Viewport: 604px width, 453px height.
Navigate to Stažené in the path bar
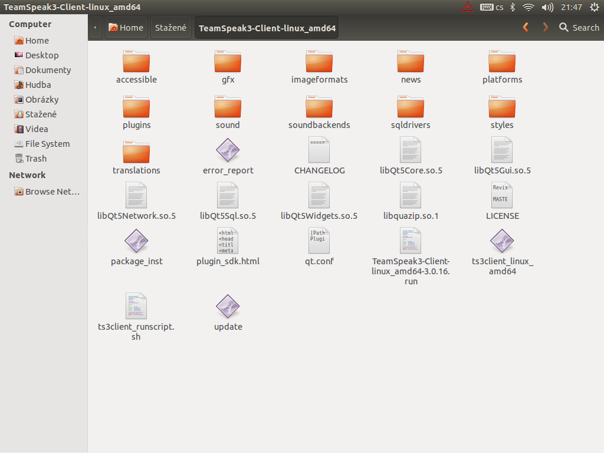(170, 28)
